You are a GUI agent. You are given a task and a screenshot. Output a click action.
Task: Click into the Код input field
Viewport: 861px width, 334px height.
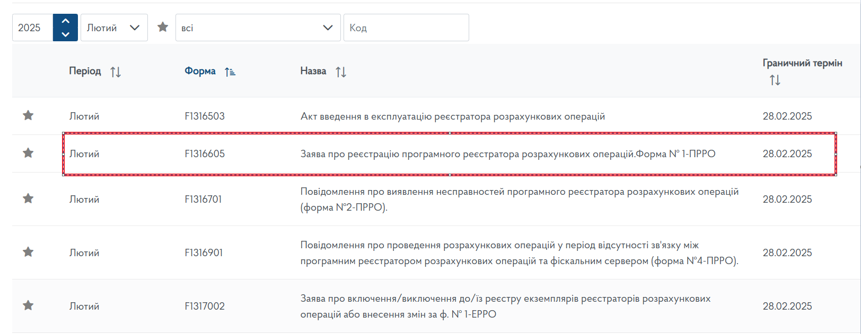406,28
